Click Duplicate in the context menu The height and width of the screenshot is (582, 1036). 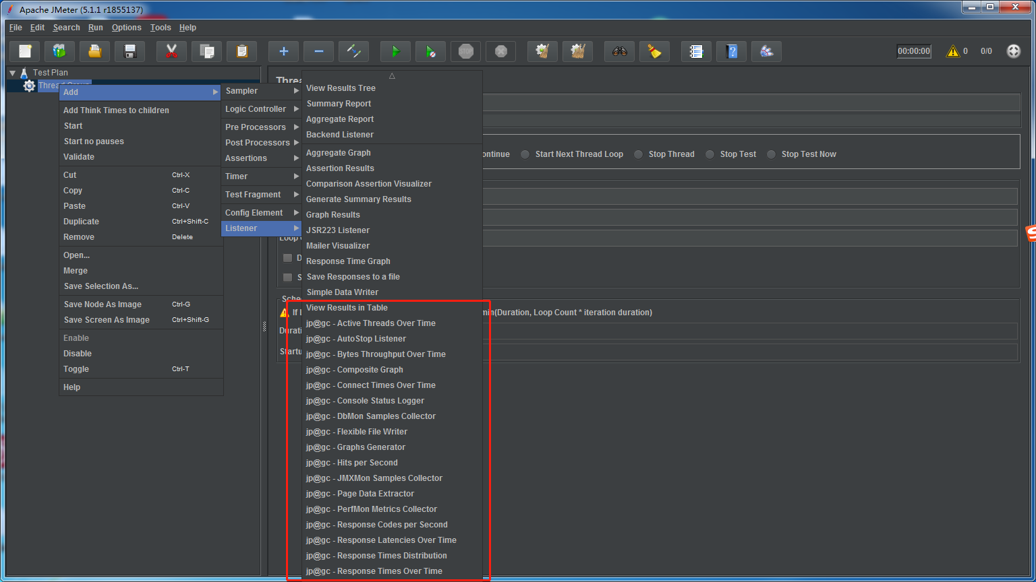(141, 222)
